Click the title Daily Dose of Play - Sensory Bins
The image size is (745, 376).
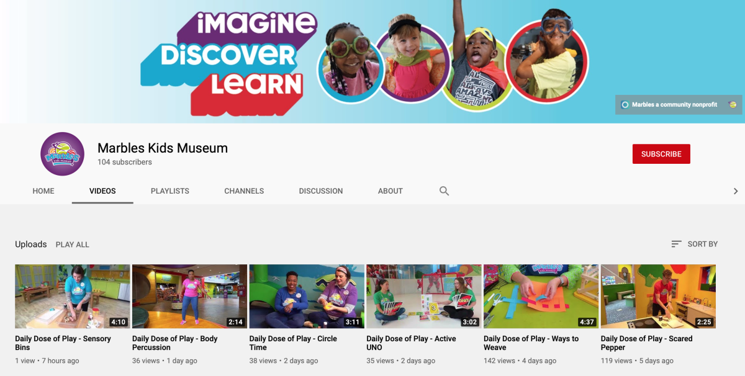pyautogui.click(x=63, y=343)
